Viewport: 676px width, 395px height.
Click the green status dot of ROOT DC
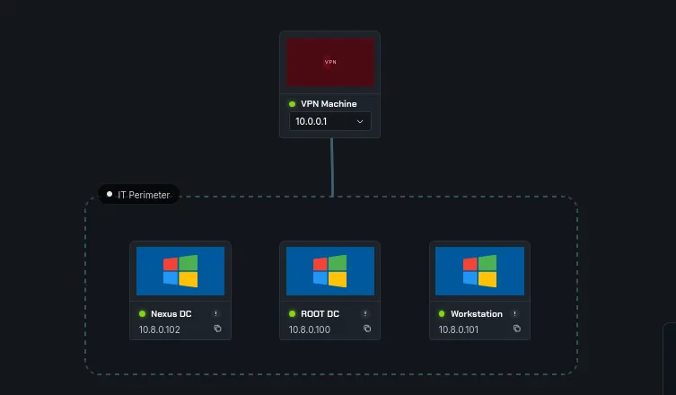[293, 314]
